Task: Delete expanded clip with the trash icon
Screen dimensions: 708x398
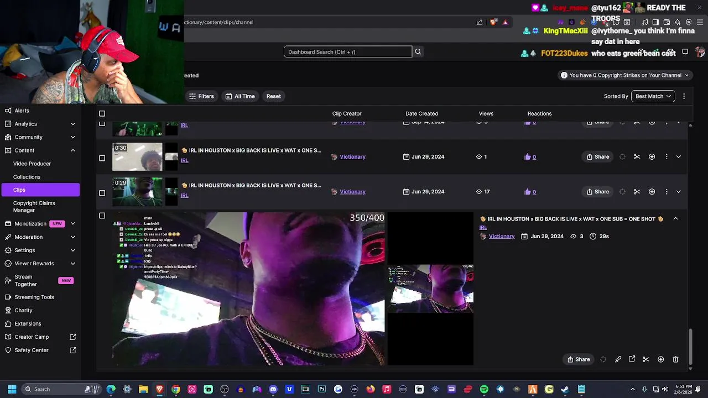Action: pos(675,359)
